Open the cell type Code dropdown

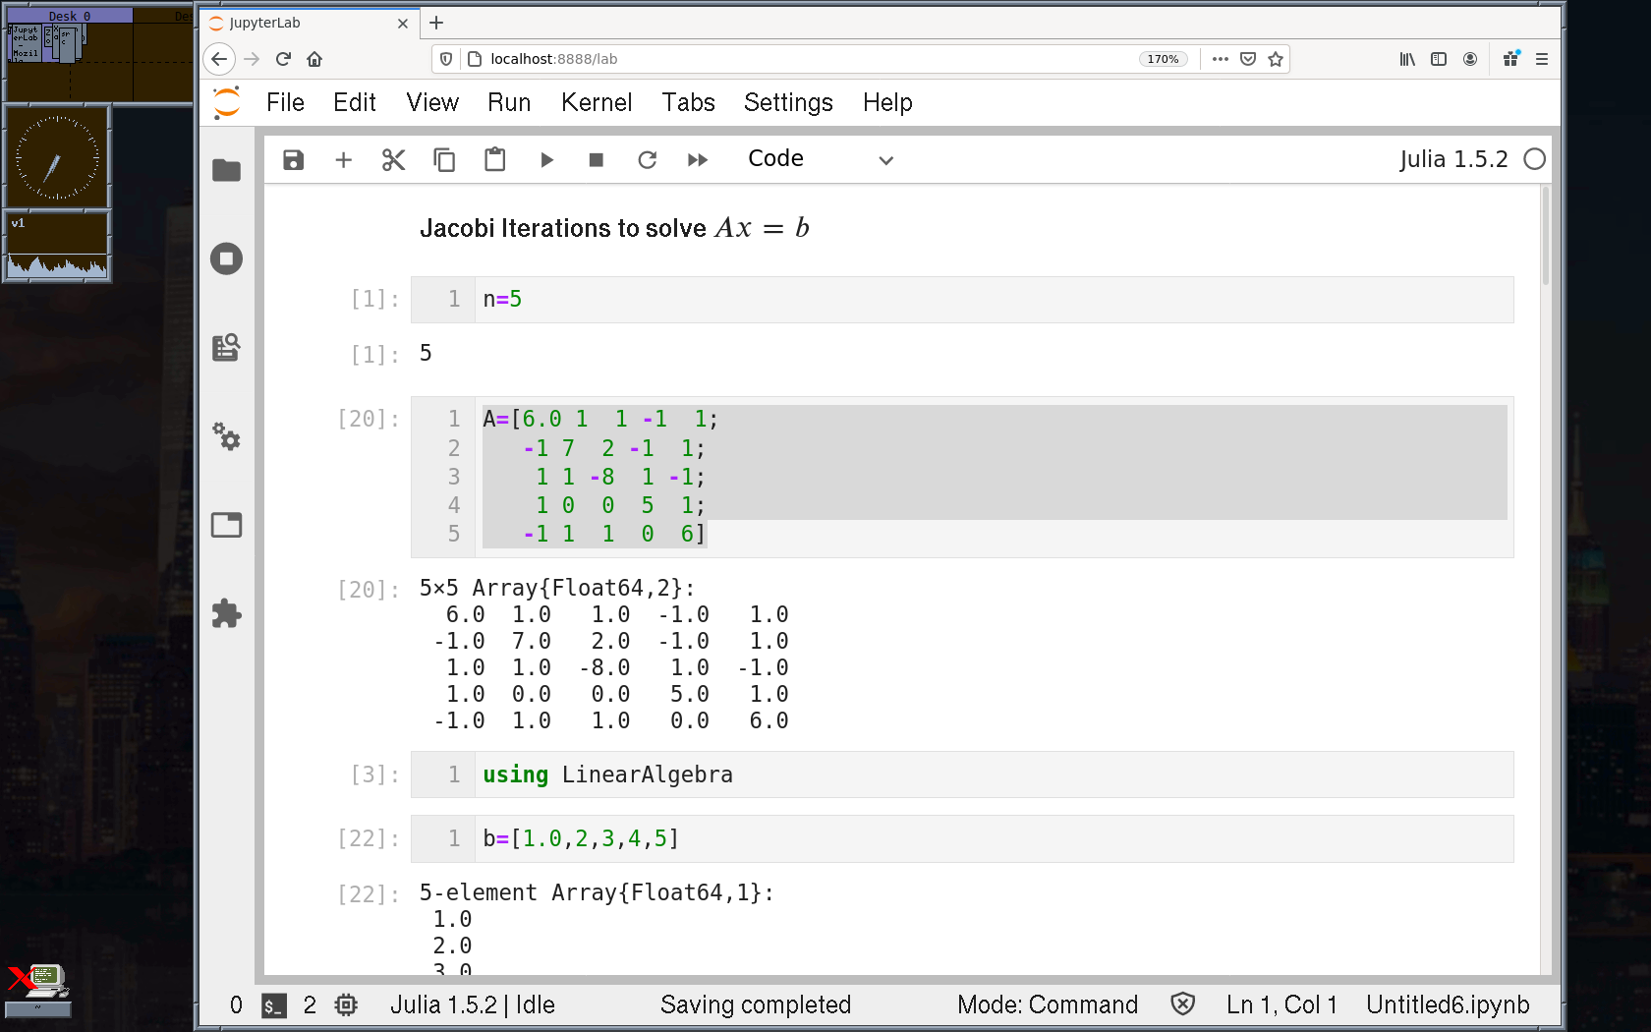coord(821,159)
